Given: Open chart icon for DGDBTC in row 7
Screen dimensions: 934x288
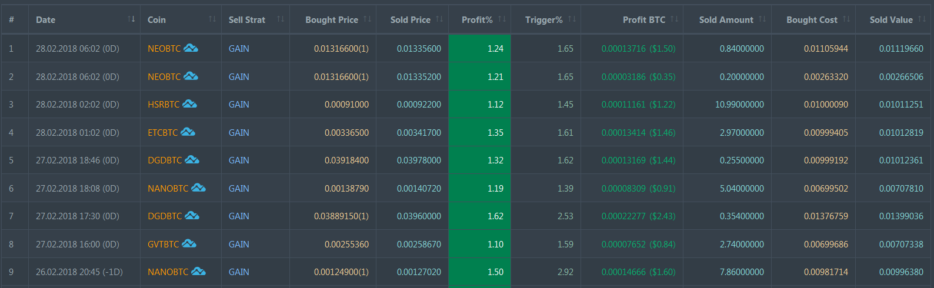Looking at the screenshot, I should tap(192, 215).
